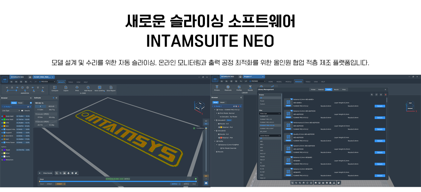The width and height of the screenshot is (421, 192).
Task: Select Material tab in Library Management
Action: pos(321,89)
